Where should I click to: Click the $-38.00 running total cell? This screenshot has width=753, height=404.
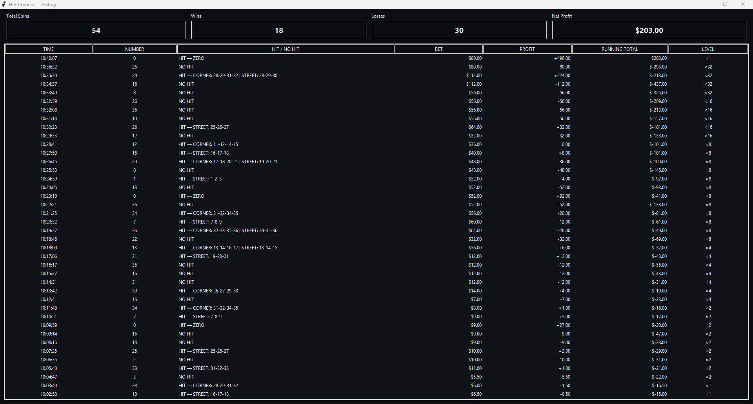[659, 343]
